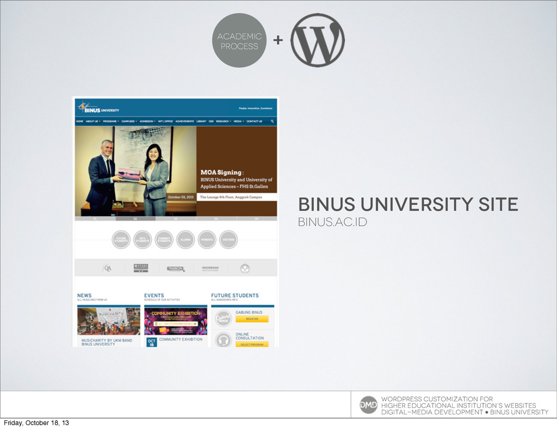
Task: Click the Community Exhibition banner thumbnail
Action: [176, 321]
